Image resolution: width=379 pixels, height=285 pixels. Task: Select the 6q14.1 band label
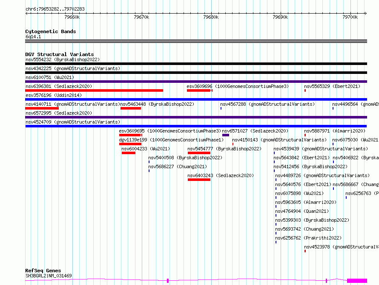coord(33,37)
